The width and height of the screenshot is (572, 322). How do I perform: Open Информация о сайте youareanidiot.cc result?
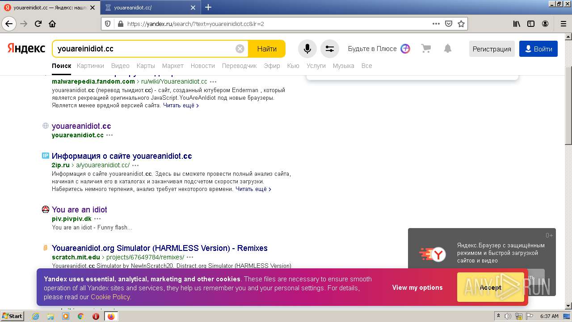point(122,156)
